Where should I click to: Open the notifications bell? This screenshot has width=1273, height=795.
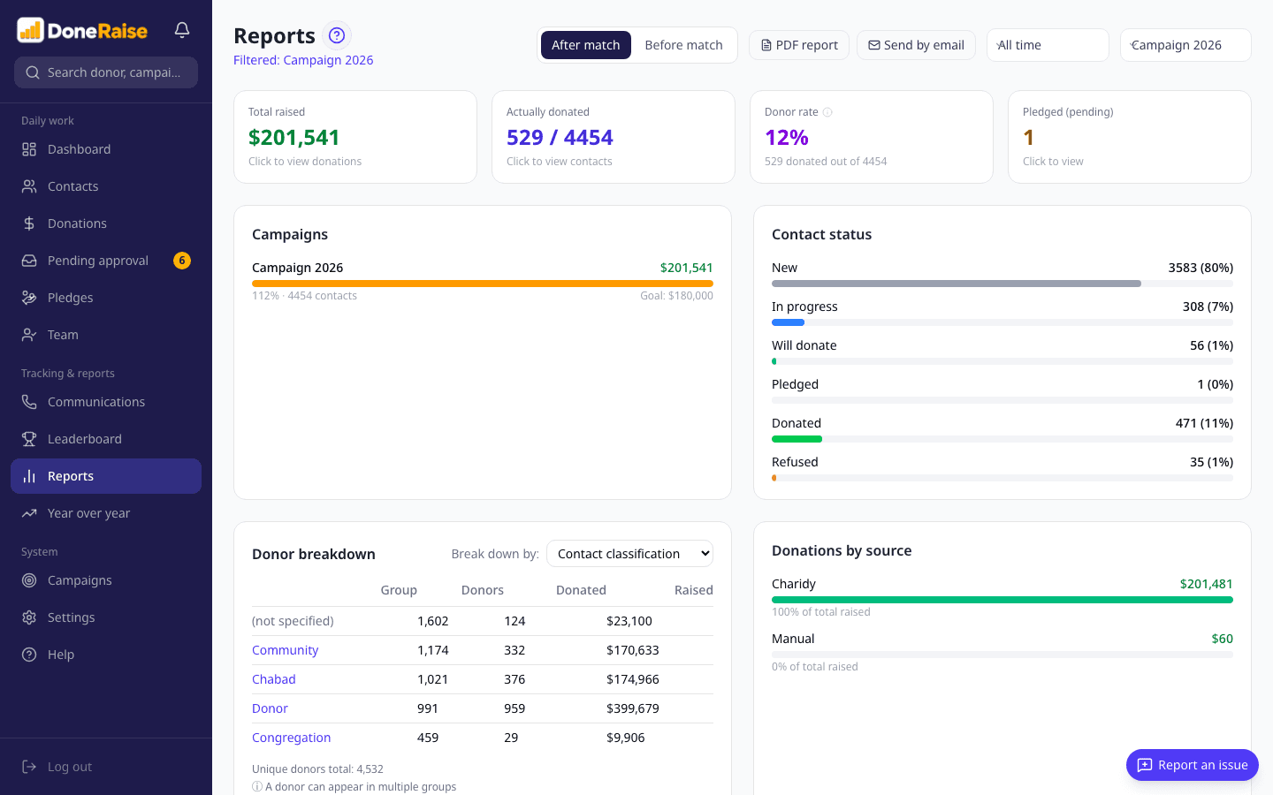pos(182,30)
